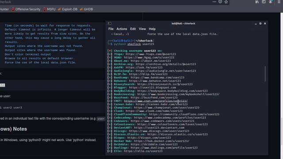Click the DeviantART result URL
This screenshot has height=159, width=283.
[x=159, y=128]
